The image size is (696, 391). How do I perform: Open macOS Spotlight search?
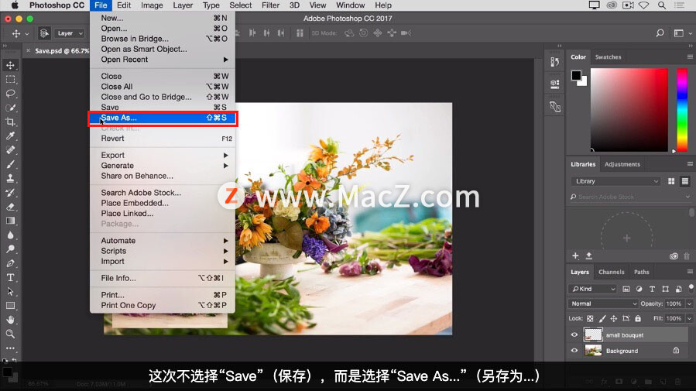[x=662, y=5]
